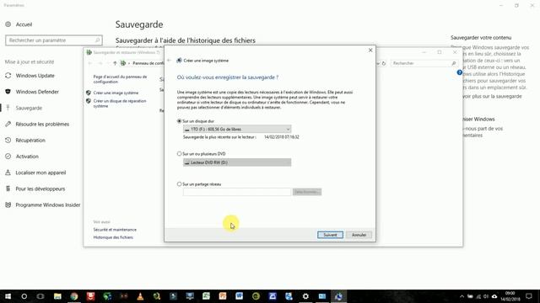Open 'Pour les développeurs' settings page
Viewport: 540px width, 303px height.
(x=40, y=189)
